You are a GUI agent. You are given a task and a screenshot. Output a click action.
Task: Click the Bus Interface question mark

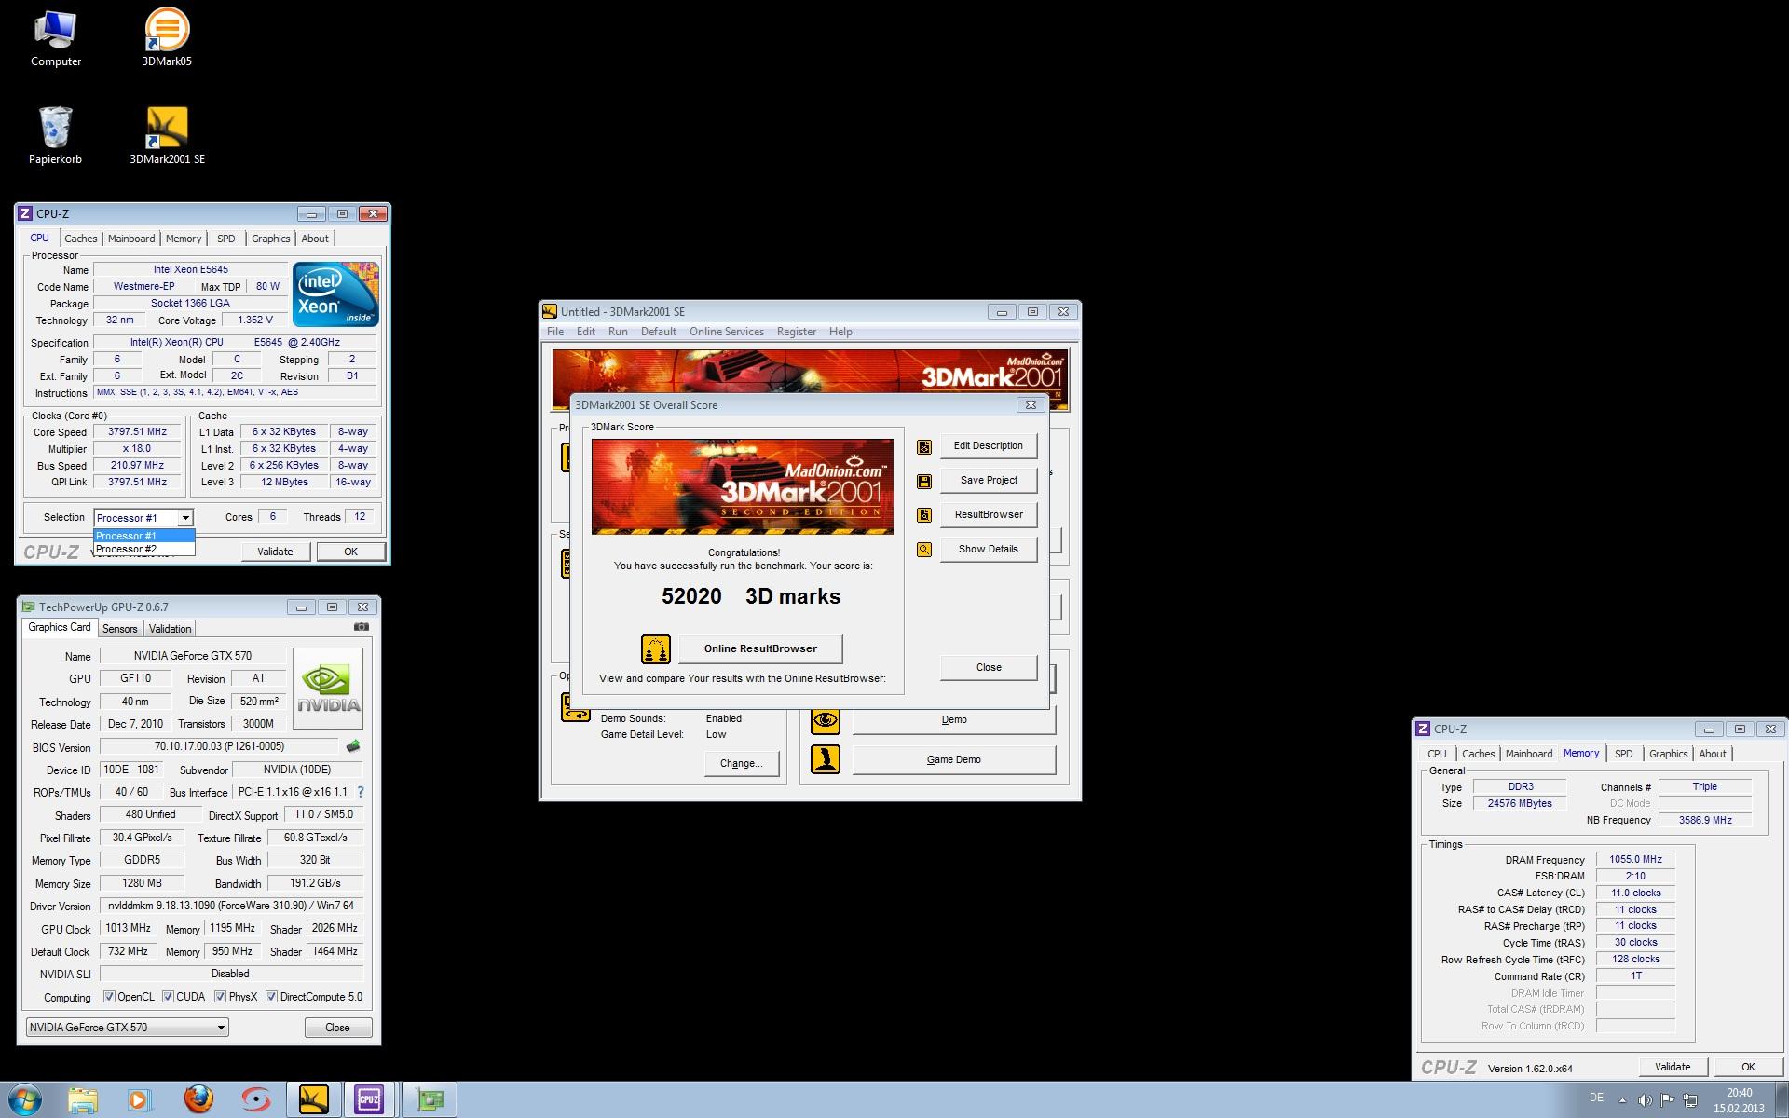click(361, 792)
